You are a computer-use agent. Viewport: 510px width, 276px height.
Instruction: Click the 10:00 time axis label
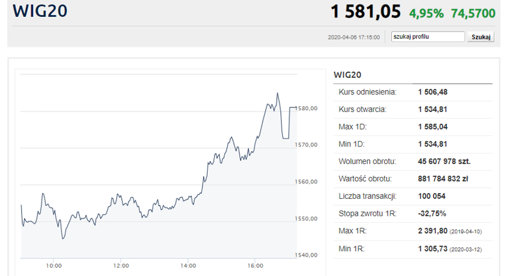coord(54,266)
